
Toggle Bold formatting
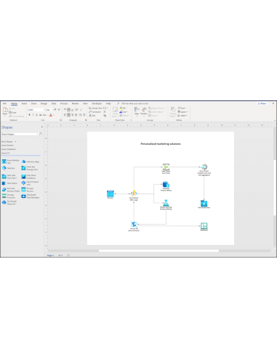tap(30, 115)
